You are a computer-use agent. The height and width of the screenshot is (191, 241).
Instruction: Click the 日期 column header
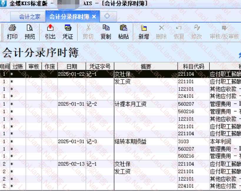pyautogui.click(x=72, y=66)
